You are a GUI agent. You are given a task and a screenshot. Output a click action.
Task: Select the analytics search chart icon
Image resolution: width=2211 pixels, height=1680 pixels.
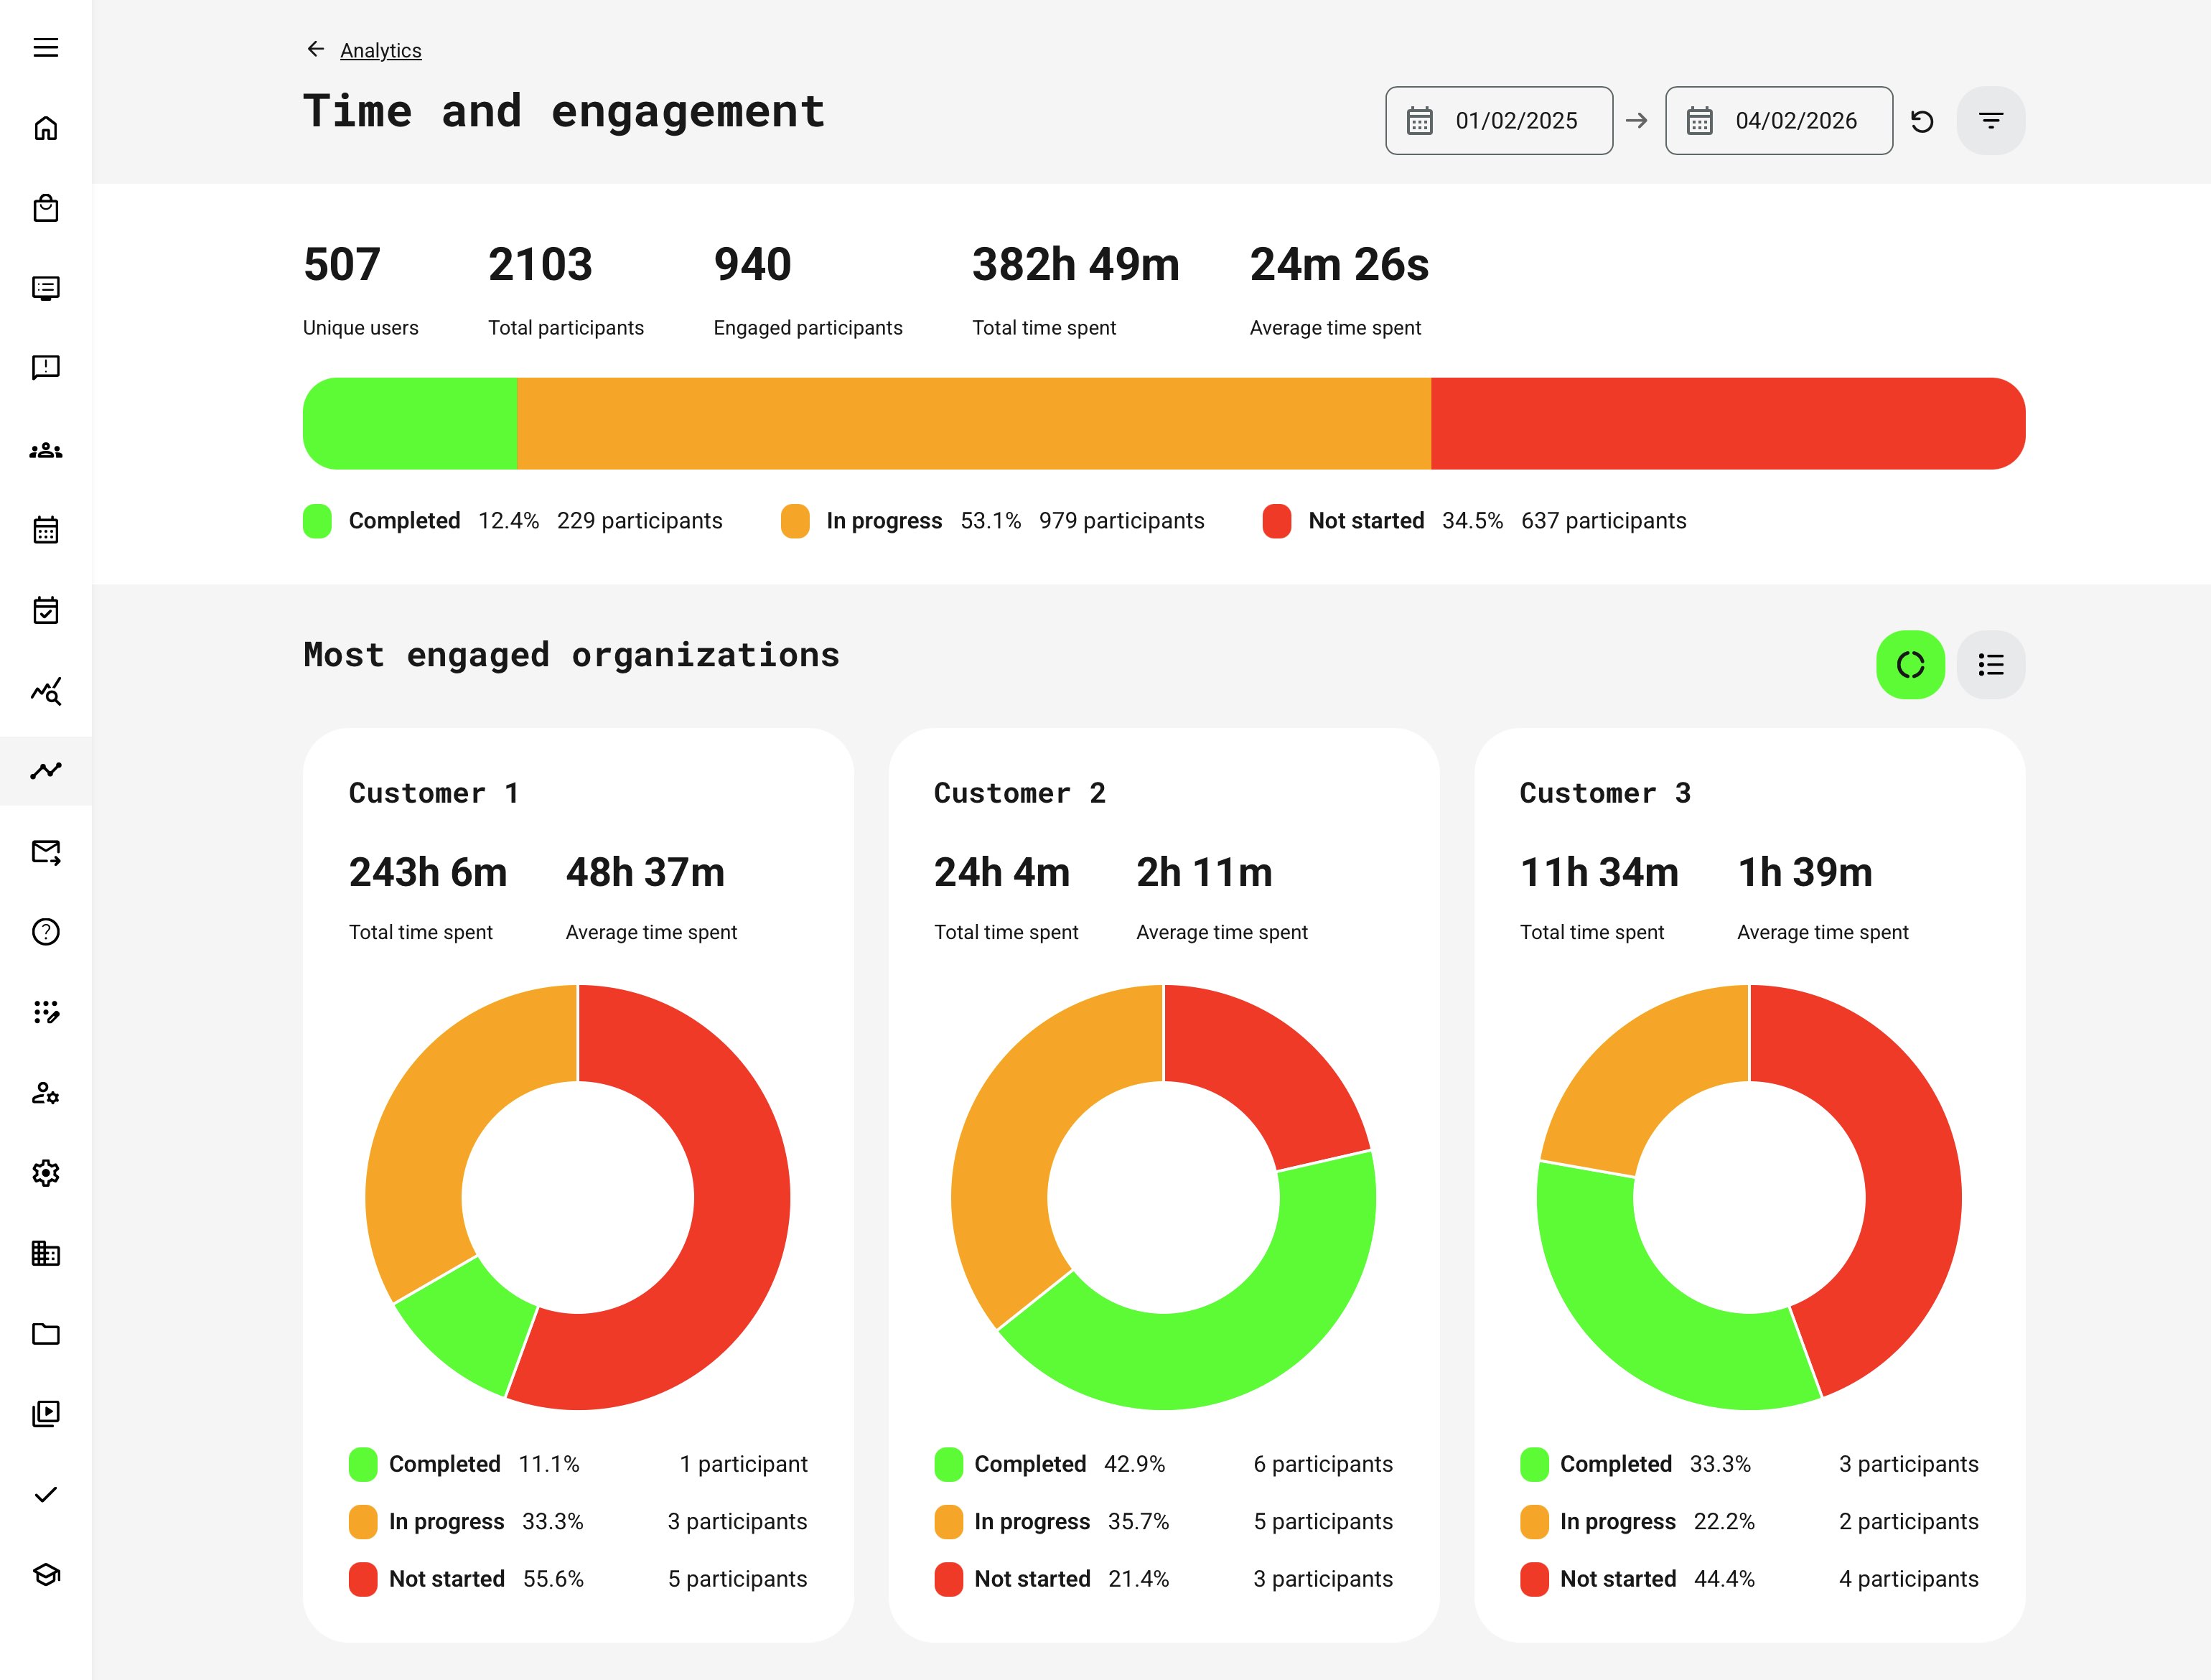point(46,691)
